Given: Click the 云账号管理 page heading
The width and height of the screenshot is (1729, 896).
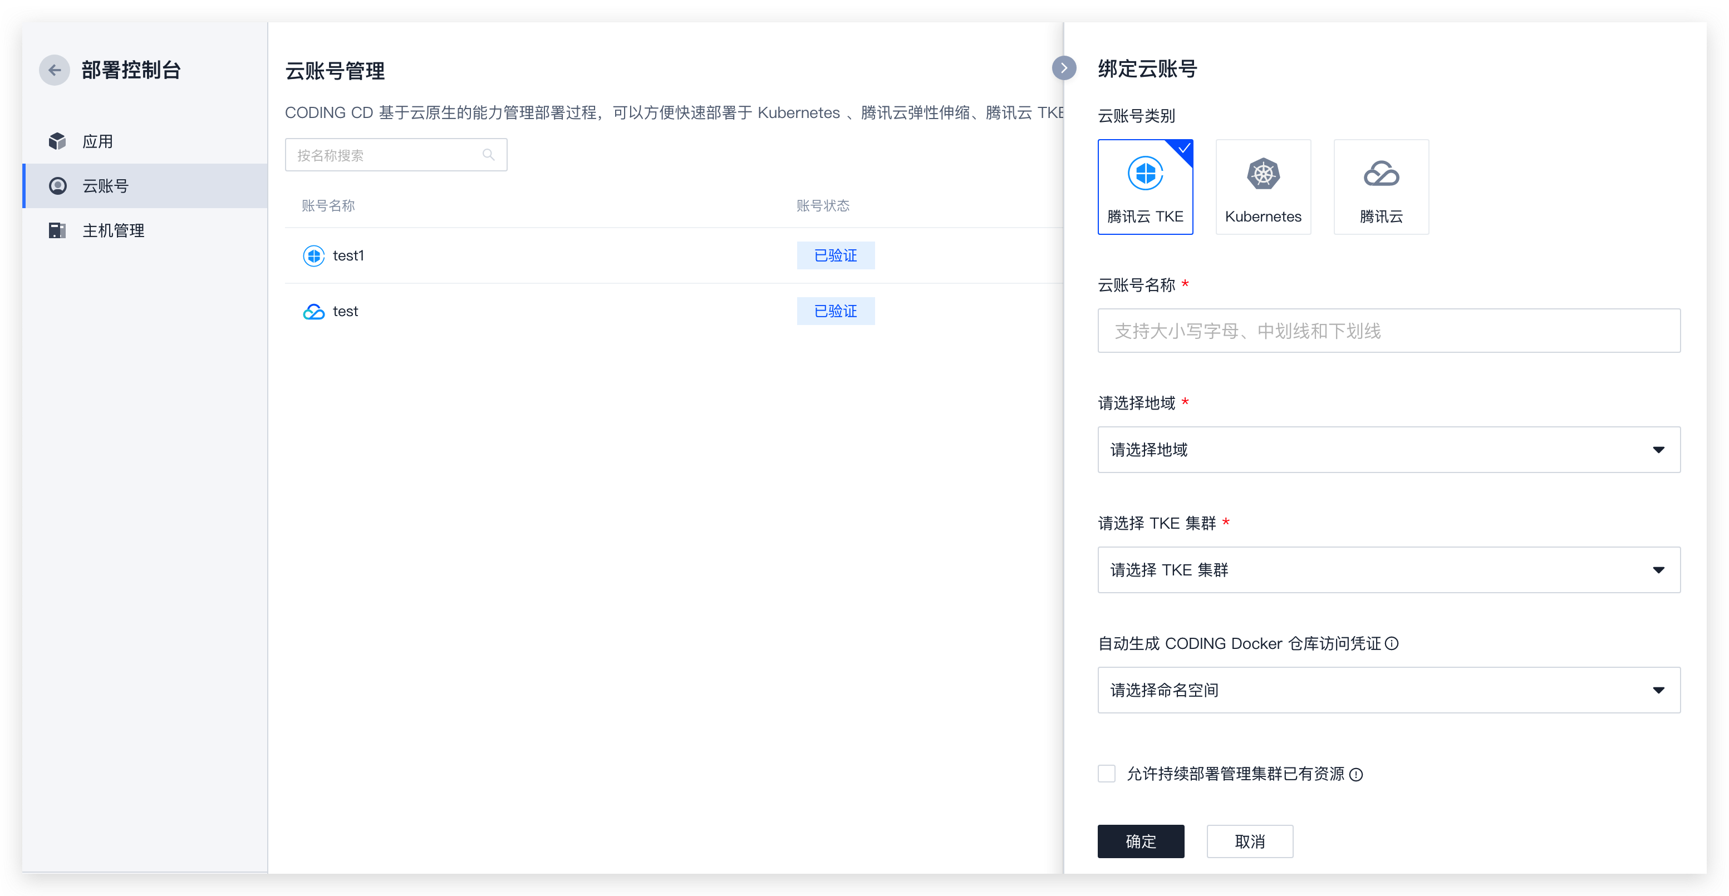Looking at the screenshot, I should coord(335,71).
